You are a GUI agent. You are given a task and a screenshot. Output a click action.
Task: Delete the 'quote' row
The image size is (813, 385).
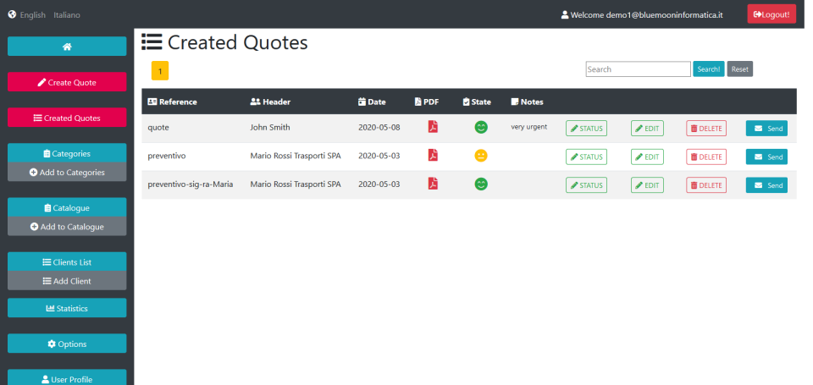pos(706,128)
